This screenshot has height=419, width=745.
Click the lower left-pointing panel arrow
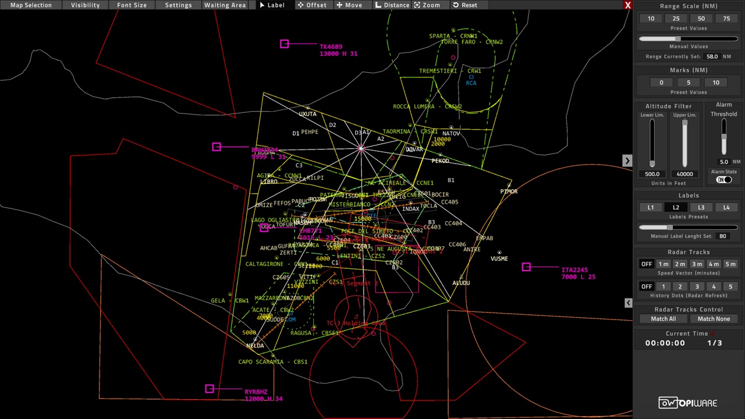pyautogui.click(x=628, y=303)
